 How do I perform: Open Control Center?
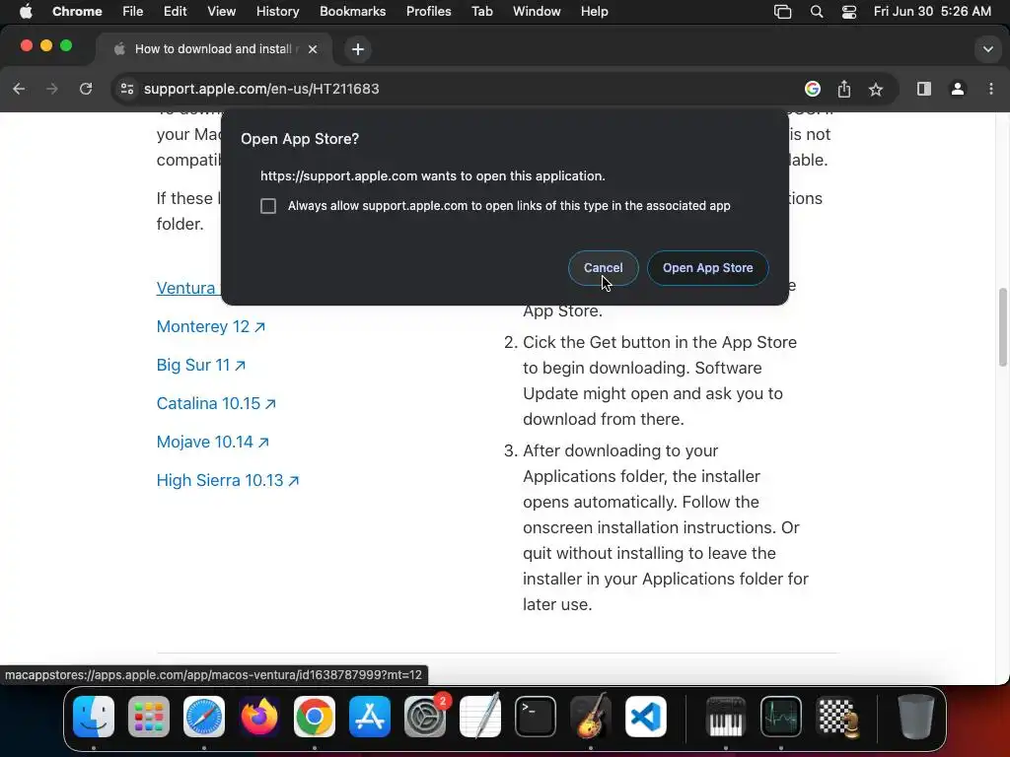pos(849,12)
